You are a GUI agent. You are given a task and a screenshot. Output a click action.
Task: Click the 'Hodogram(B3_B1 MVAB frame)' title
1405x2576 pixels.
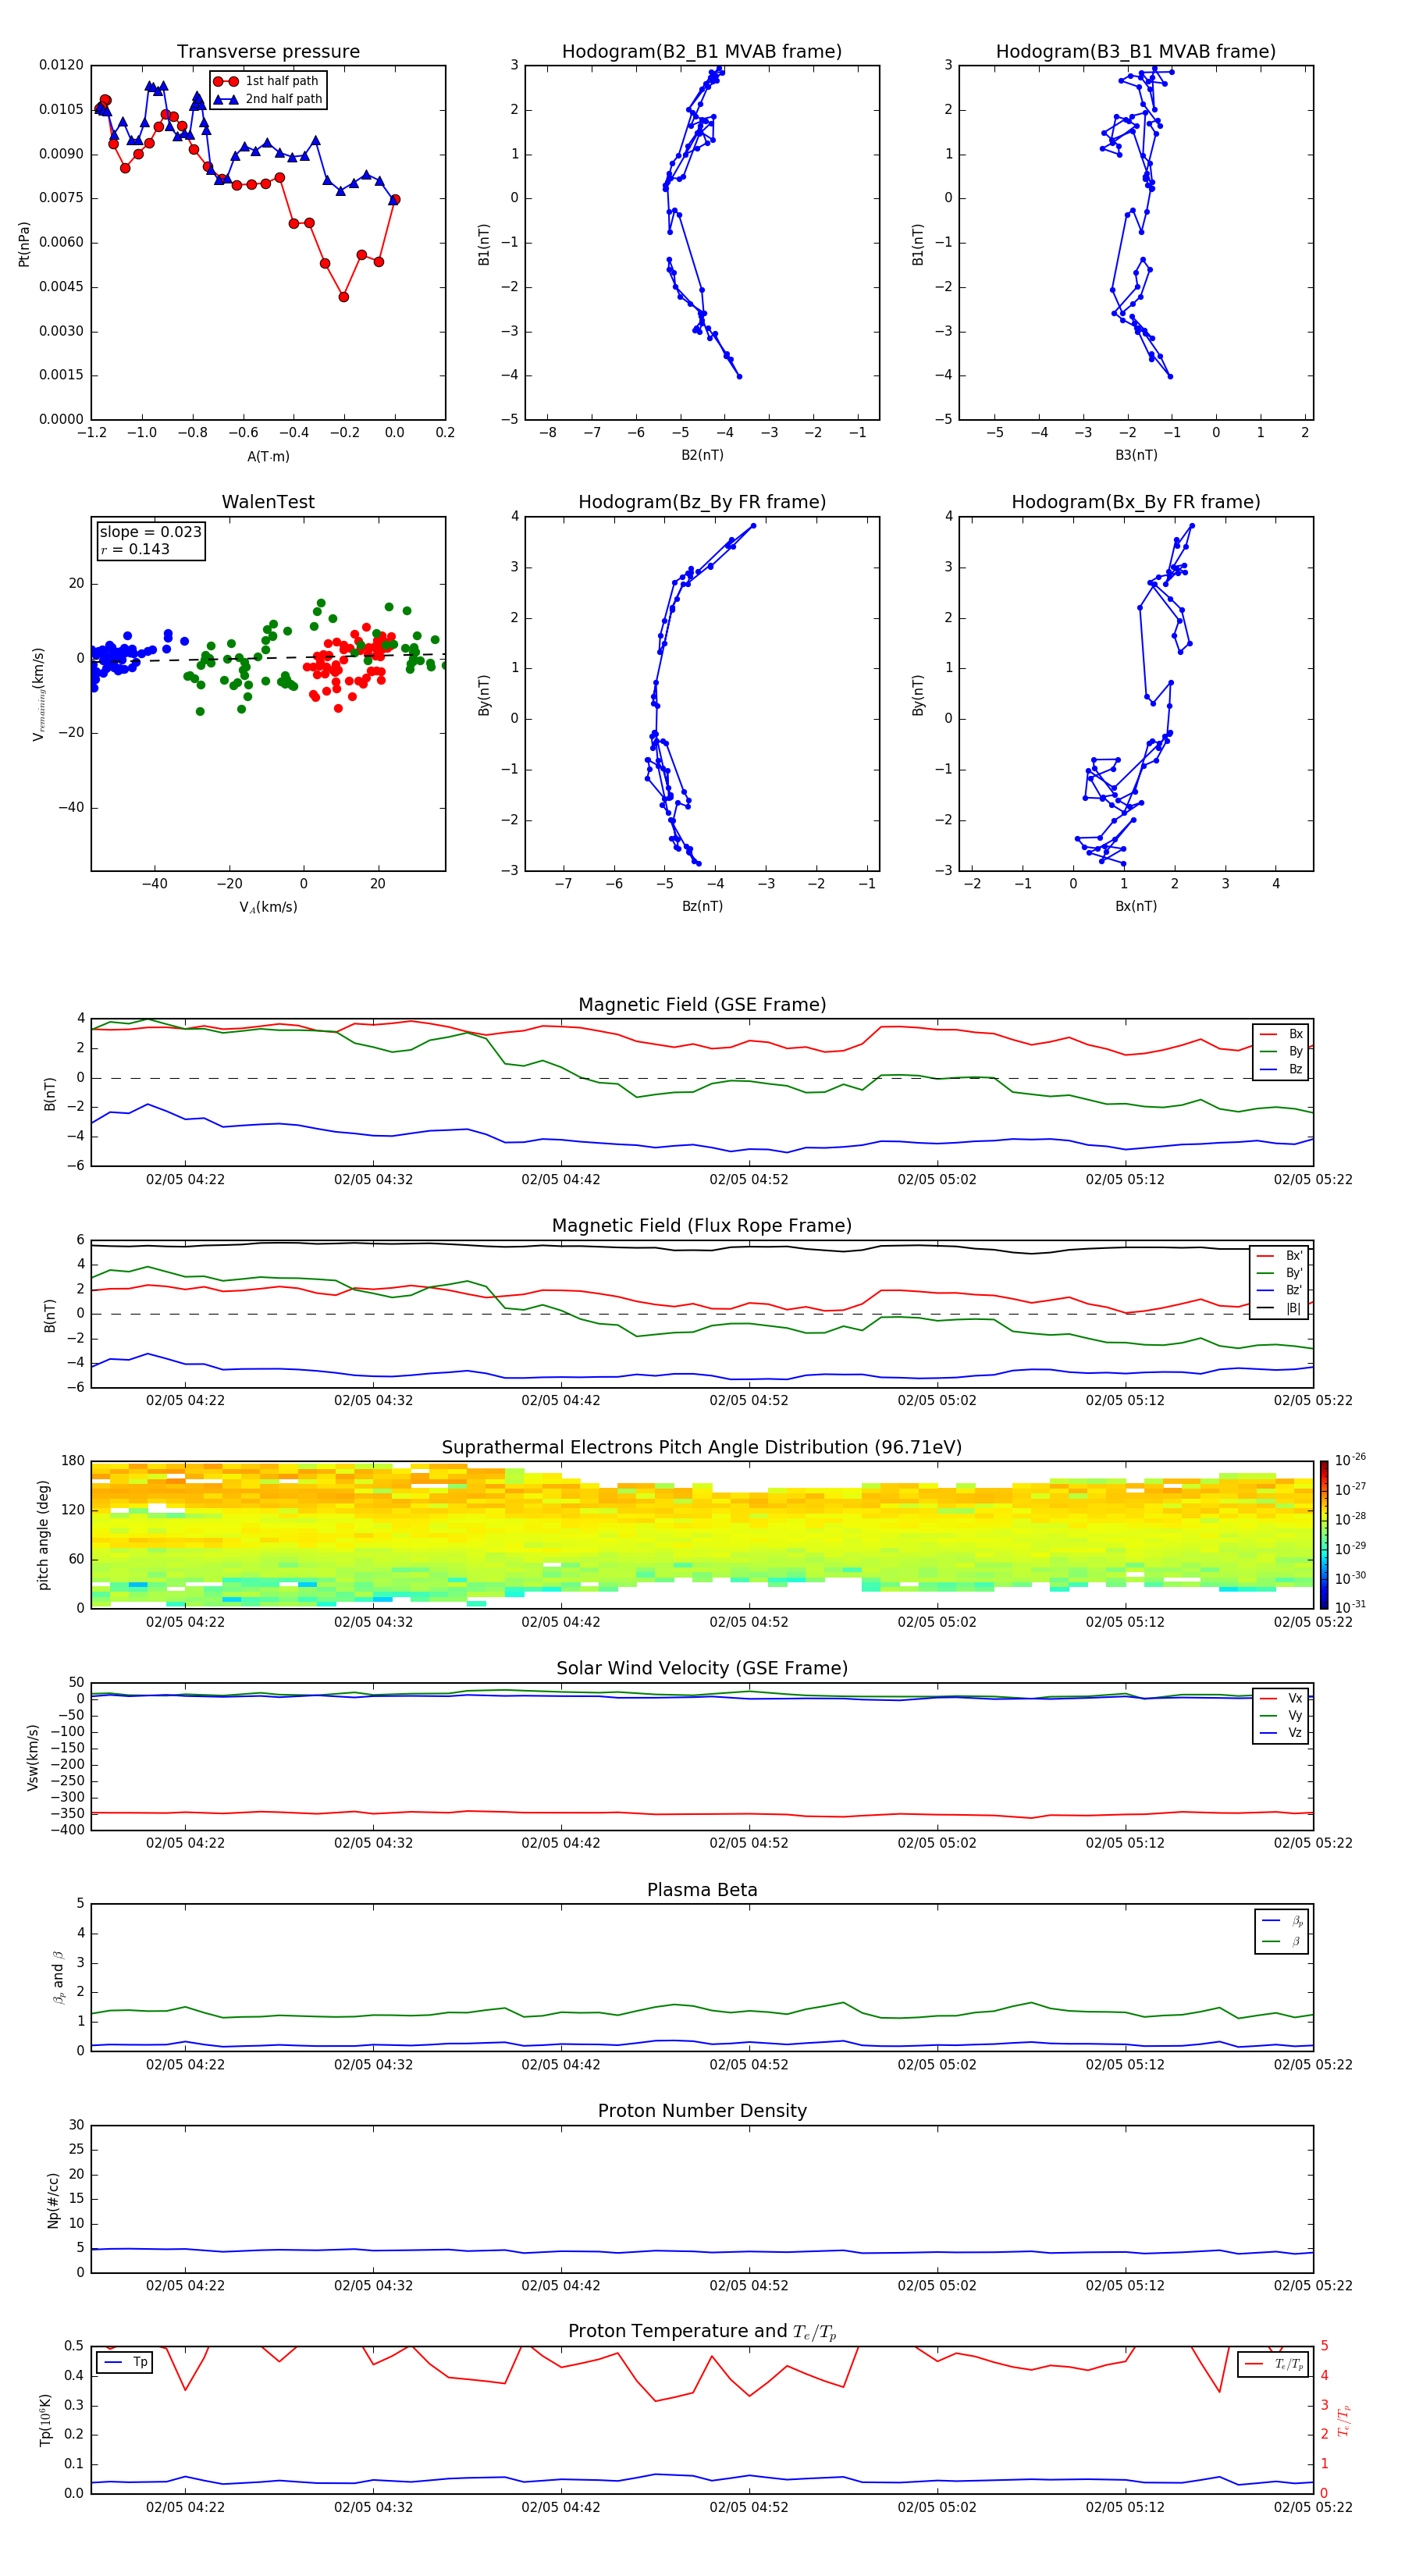pos(1136,51)
